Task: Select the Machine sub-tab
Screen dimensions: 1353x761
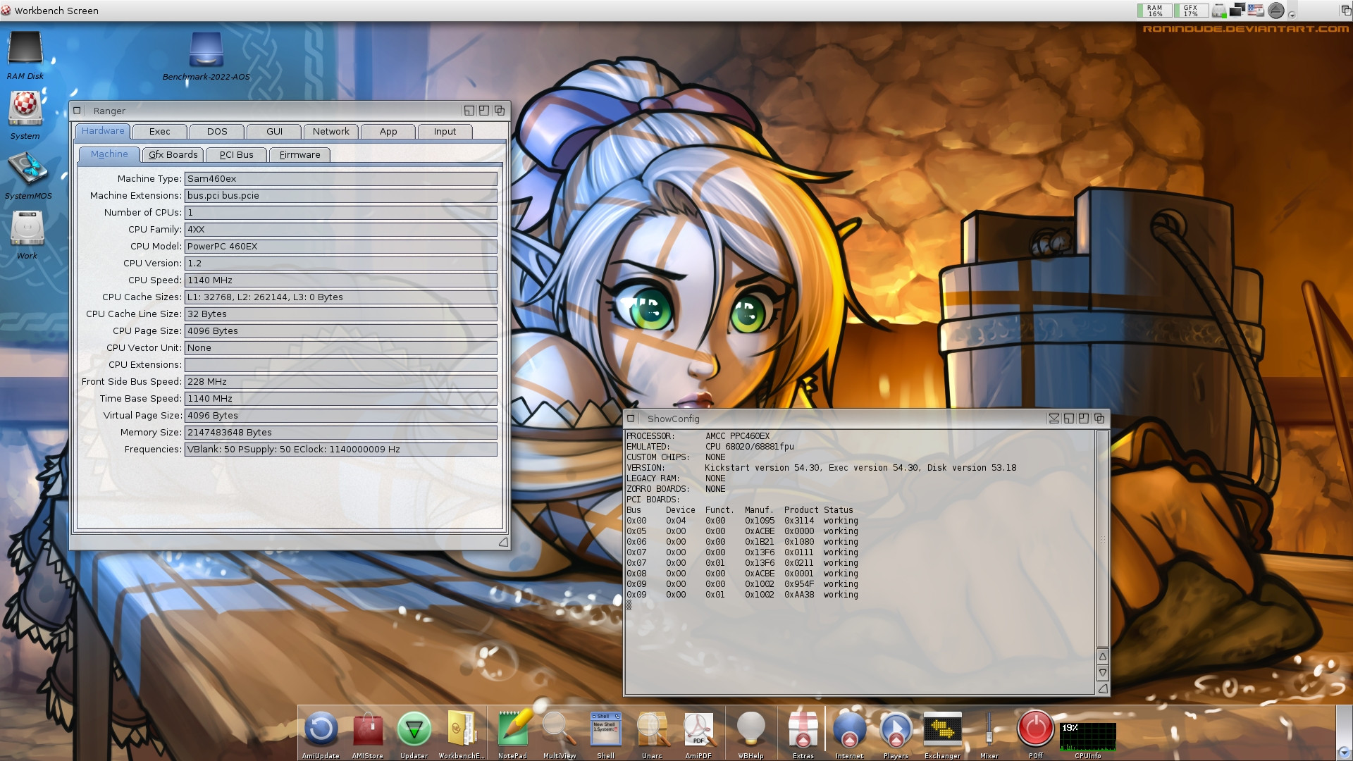Action: [x=109, y=154]
